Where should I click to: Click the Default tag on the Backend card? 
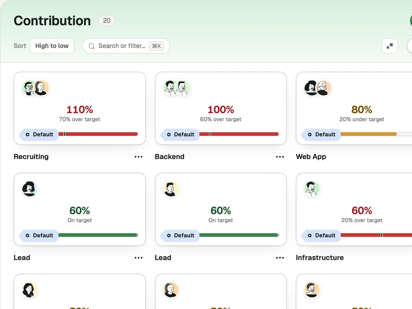coord(180,134)
